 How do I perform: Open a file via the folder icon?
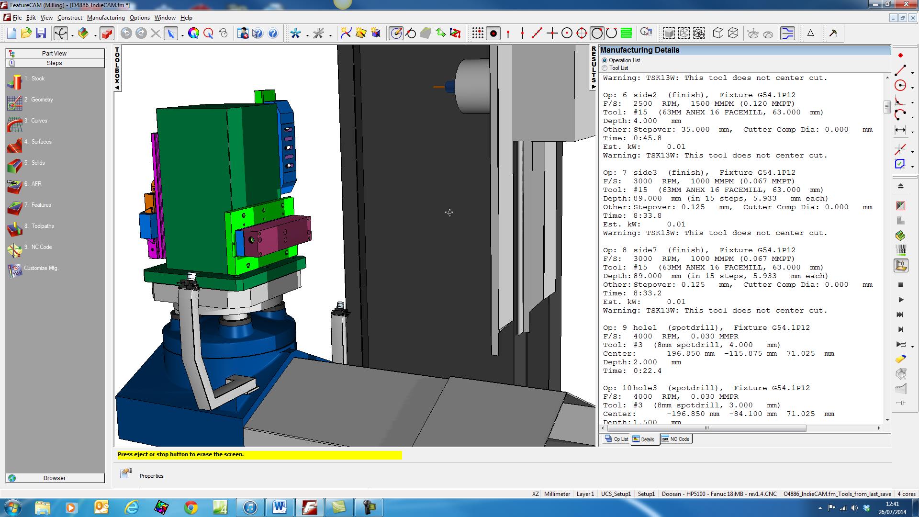[26, 33]
